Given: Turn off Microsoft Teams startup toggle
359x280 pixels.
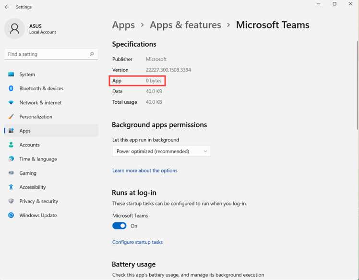Looking at the screenshot, I should (x=120, y=226).
